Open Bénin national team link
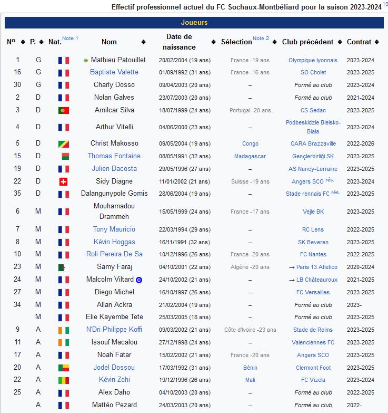Screen dimensions: 388x413 point(250,368)
